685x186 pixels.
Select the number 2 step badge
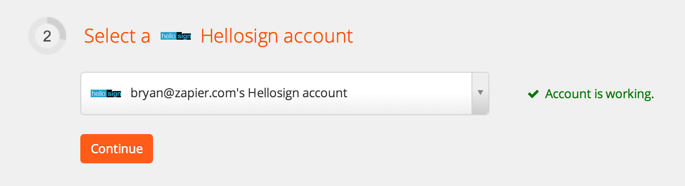click(47, 36)
